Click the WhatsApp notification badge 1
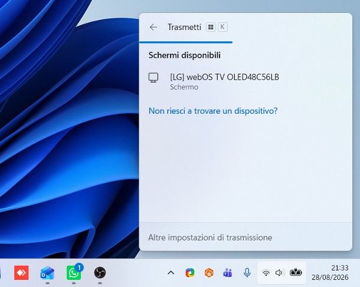Image resolution: width=360 pixels, height=287 pixels. (79, 268)
